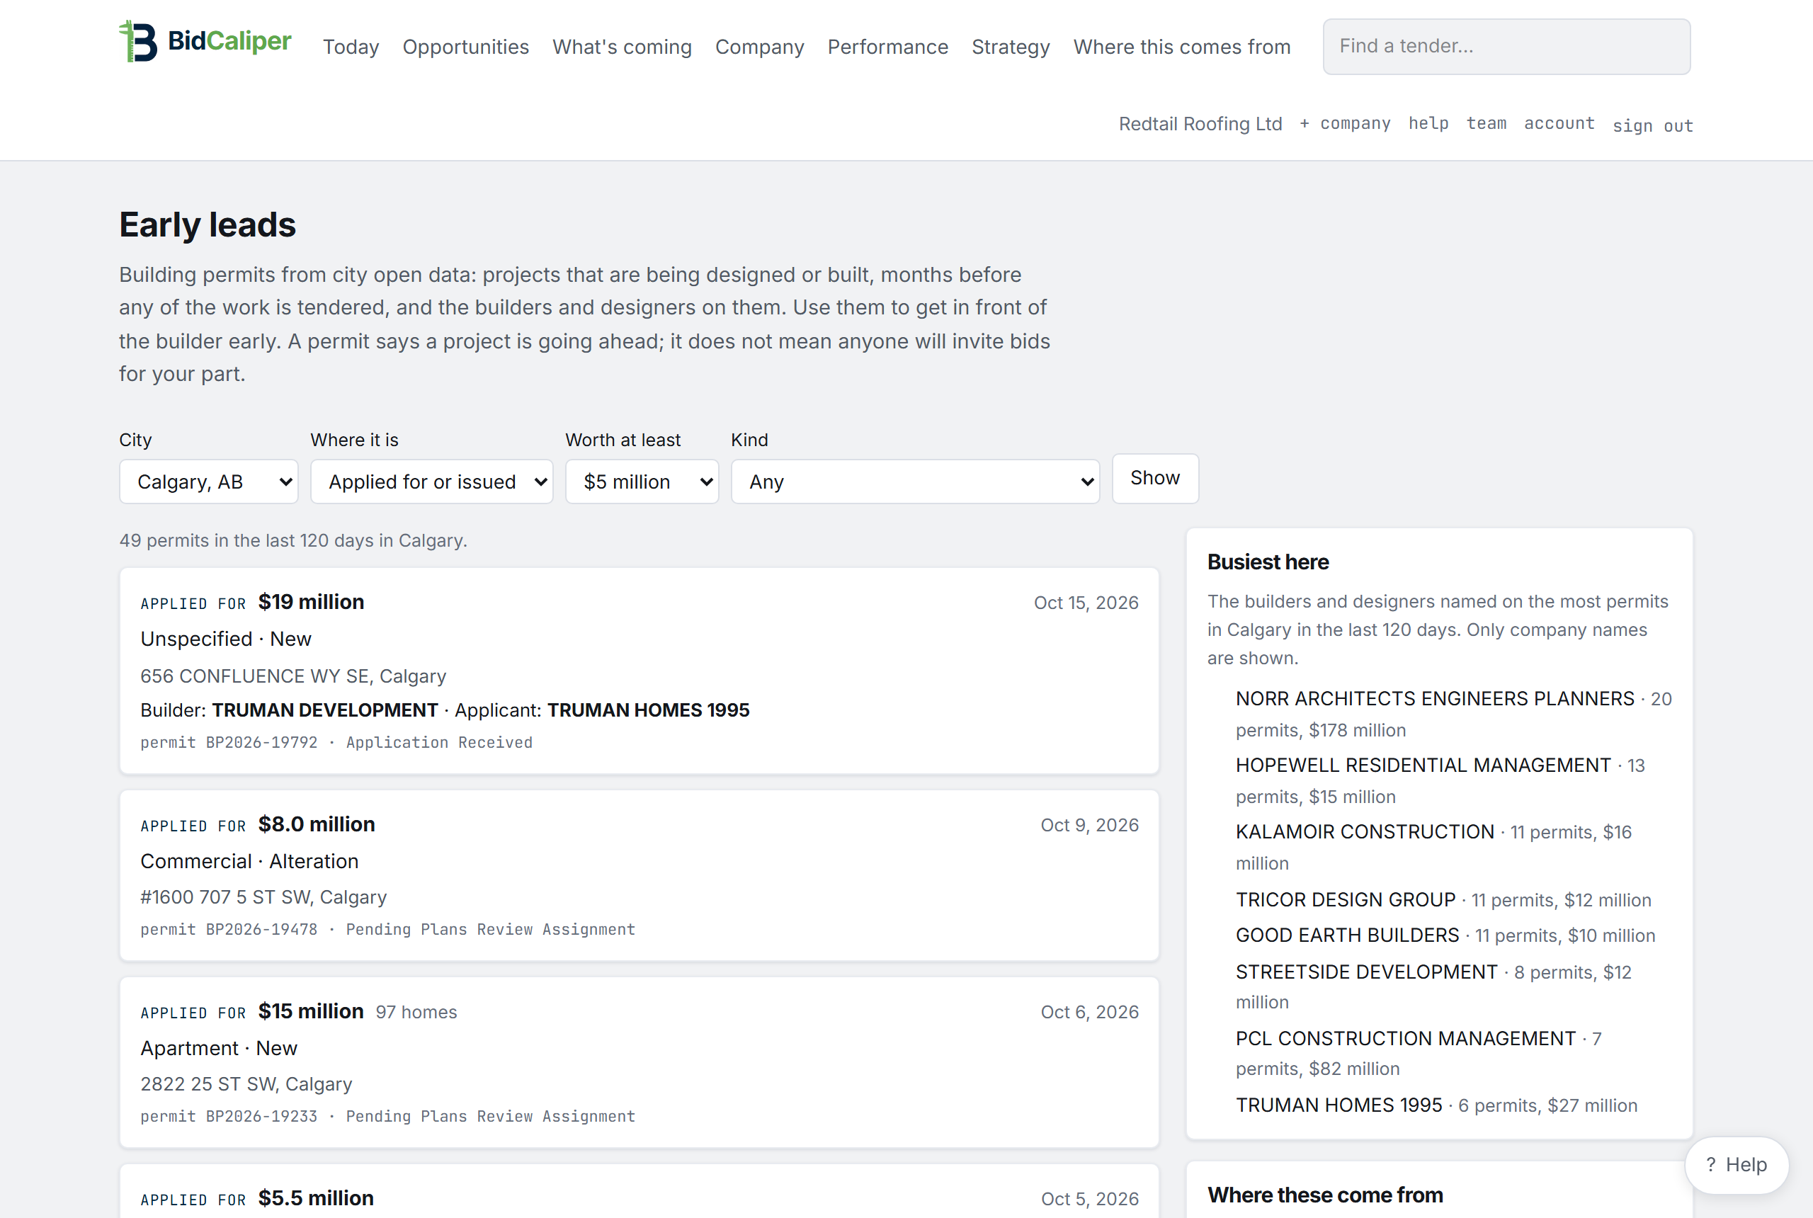
Task: Open the account link
Action: tap(1559, 123)
